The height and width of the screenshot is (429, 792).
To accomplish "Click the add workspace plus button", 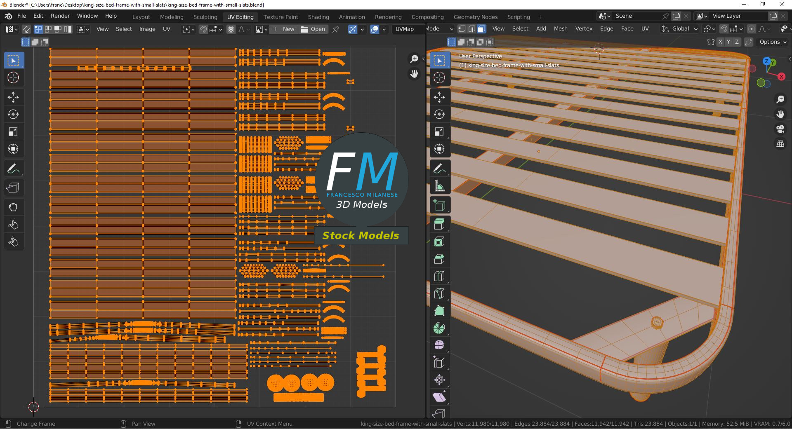I will click(540, 17).
